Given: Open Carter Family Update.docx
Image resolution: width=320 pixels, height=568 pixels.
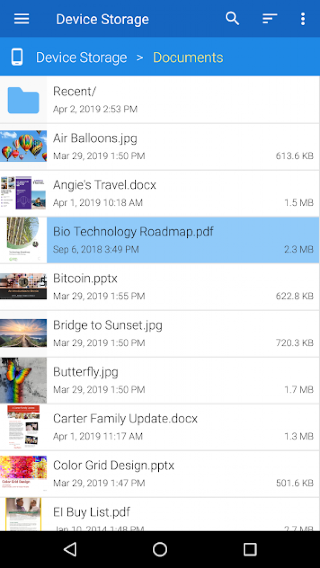Looking at the screenshot, I should point(125,419).
